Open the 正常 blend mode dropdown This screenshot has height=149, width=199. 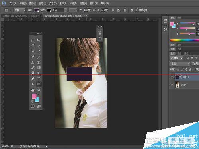pos(180,64)
